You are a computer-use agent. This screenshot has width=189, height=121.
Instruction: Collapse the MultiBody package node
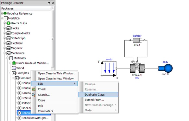7,58
